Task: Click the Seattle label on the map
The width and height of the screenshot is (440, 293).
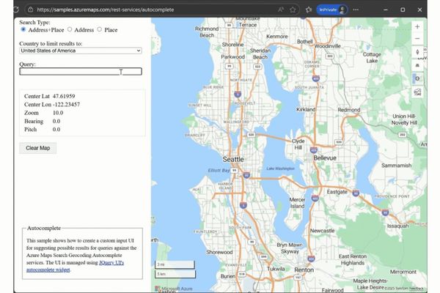Action: 233,159
